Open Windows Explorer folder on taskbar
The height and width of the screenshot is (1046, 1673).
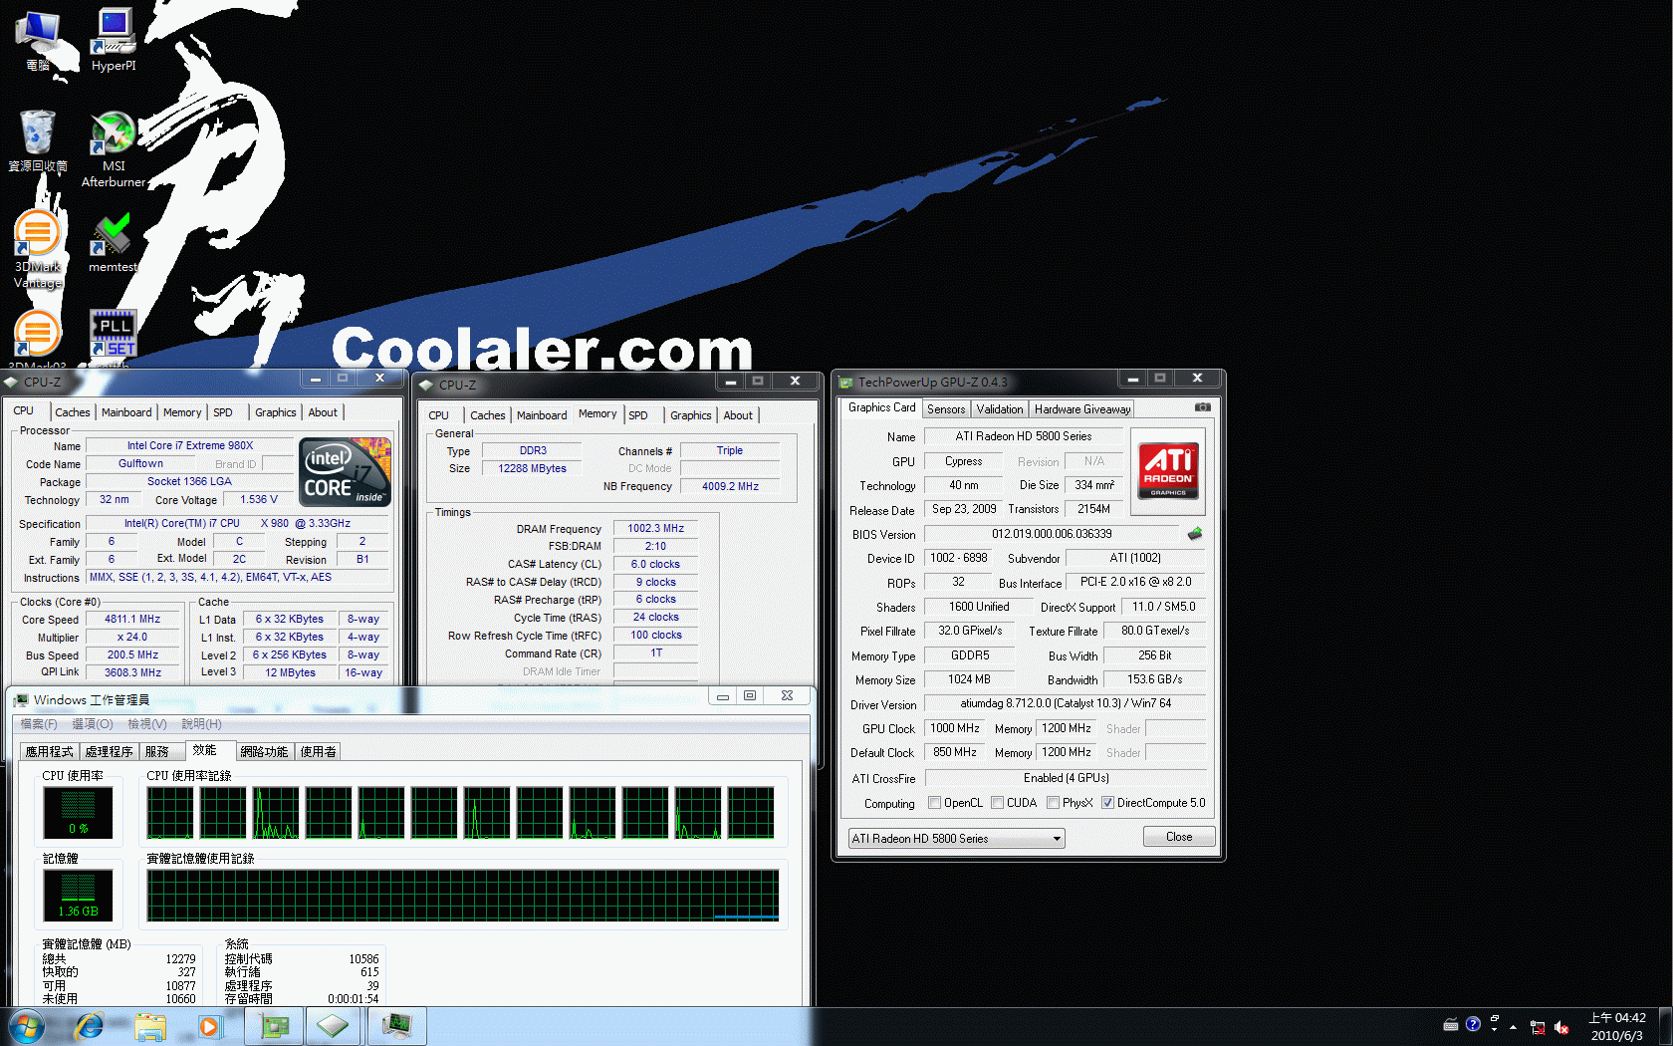click(150, 1026)
